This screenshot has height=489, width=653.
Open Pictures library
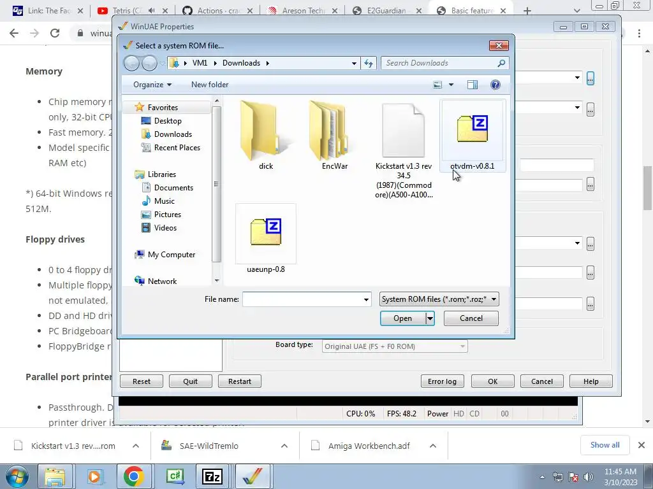pyautogui.click(x=168, y=214)
